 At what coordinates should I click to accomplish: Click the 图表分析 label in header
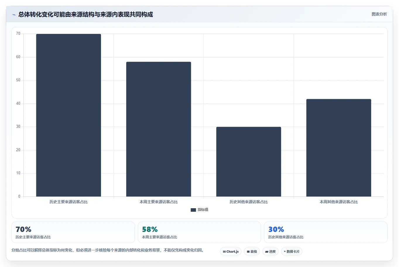[379, 14]
